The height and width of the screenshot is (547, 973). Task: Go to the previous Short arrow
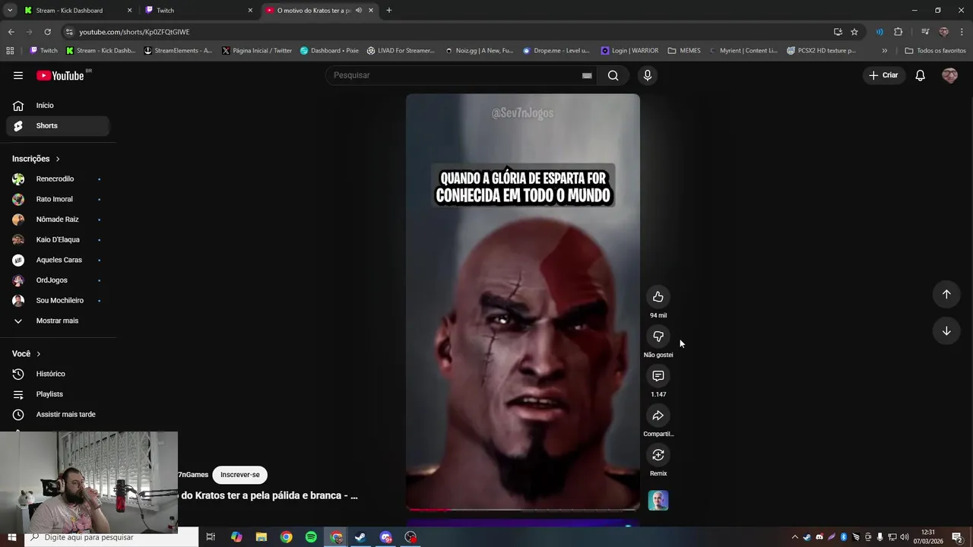point(946,294)
